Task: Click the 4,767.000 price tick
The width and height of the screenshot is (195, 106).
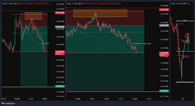Action: [x=164, y=23]
